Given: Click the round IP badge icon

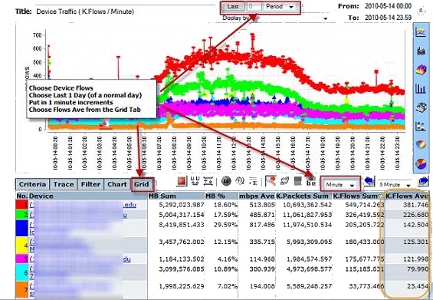Looking at the screenshot, I should click(x=226, y=181).
